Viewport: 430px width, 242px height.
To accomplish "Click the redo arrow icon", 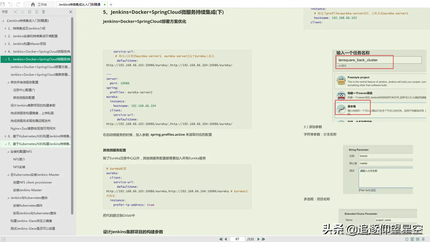I will (x=18, y=4).
